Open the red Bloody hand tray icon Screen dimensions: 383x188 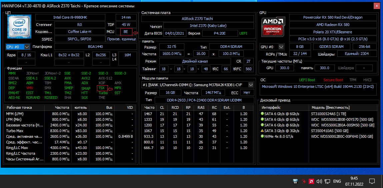point(304,181)
